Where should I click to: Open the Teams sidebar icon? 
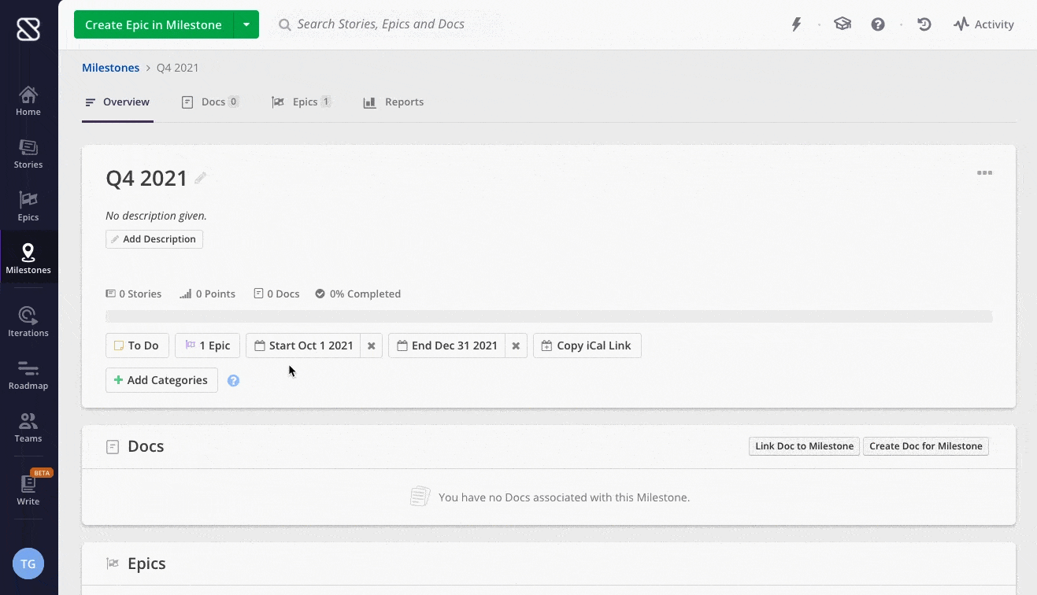[28, 427]
